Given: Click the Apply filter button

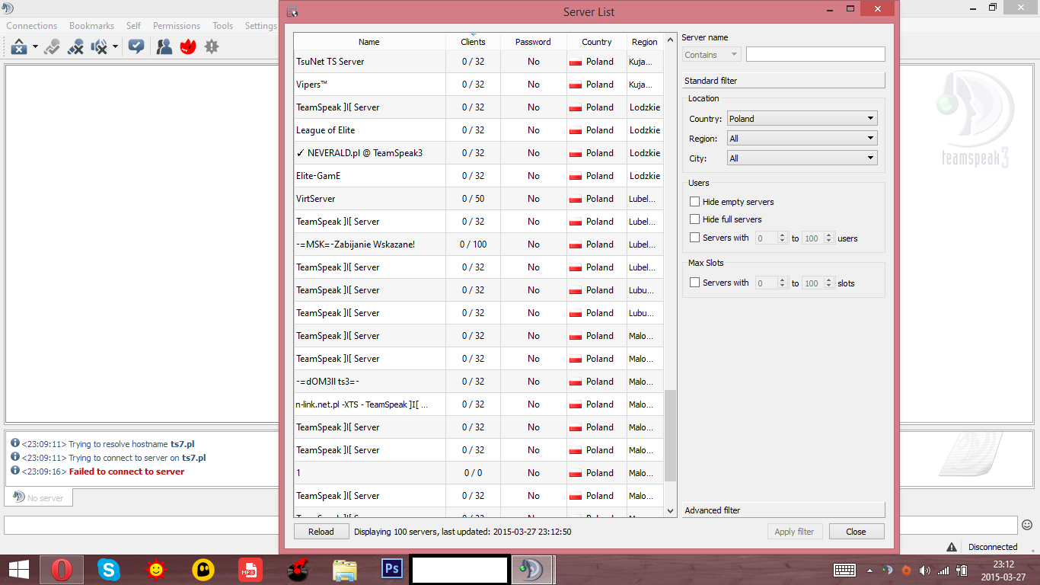Looking at the screenshot, I should (x=795, y=532).
